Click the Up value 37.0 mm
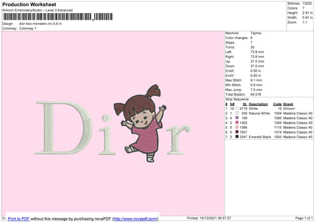Screen dimensions: 315x222 (257, 61)
